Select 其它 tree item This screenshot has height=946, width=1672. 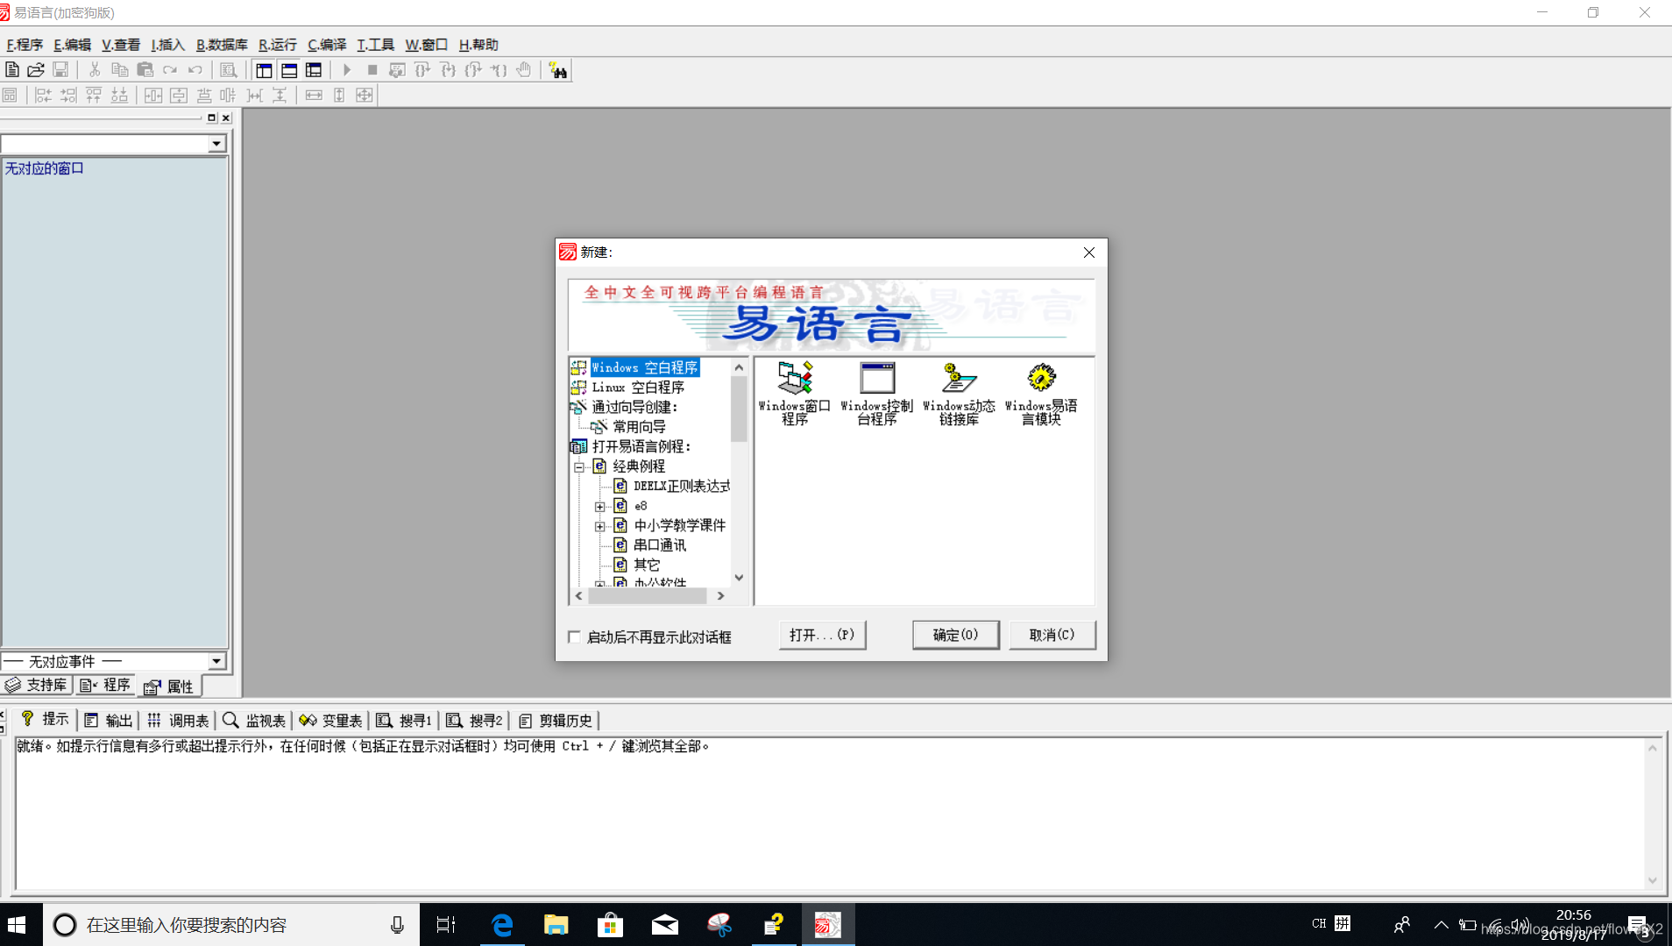[646, 565]
